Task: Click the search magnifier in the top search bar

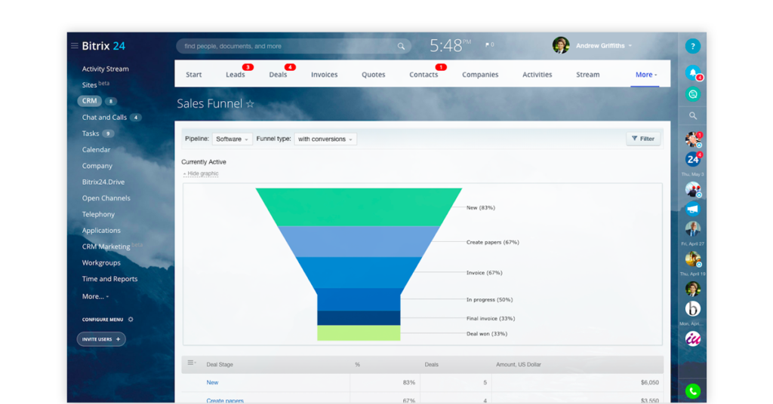Action: click(x=401, y=46)
